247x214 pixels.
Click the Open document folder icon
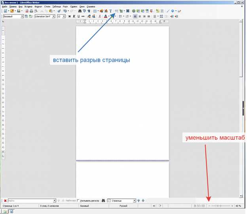point(12,11)
